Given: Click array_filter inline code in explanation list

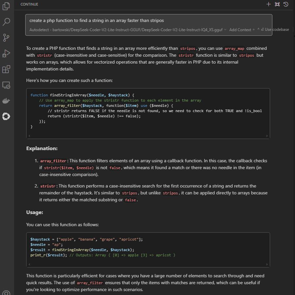Looking at the screenshot, I should pyautogui.click(x=53, y=161).
